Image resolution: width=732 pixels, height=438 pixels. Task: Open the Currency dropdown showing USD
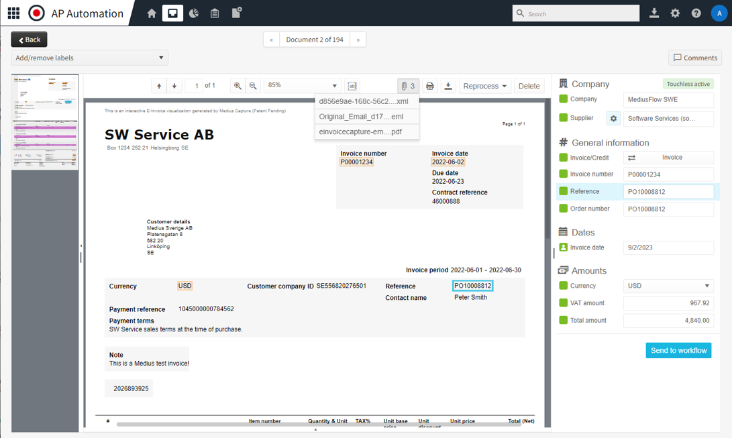click(x=668, y=285)
